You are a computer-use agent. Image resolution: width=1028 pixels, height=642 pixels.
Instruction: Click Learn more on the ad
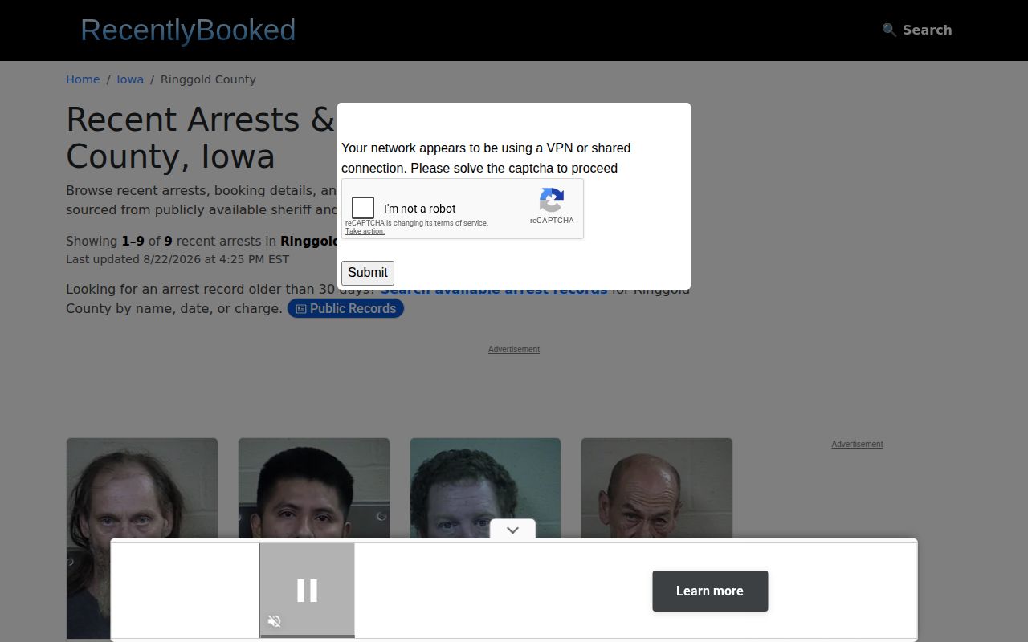[710, 591]
